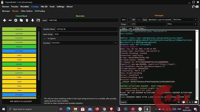Disable the selected block using the circled X icon
This screenshot has height=112, width=200.
click(x=16, y=20)
